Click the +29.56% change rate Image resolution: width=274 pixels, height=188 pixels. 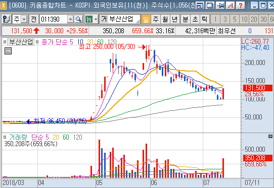coord(77,31)
